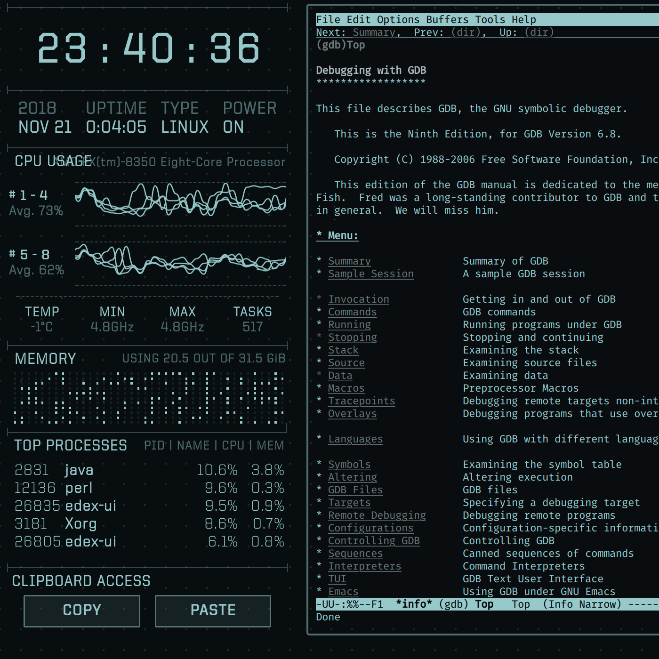Viewport: 659px width, 659px height.
Task: Follow the Remote Debugging link
Action: [377, 515]
